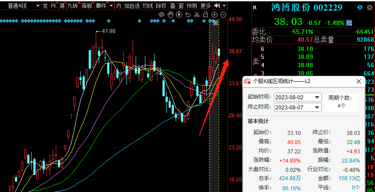Zoom out chart with minus icon
This screenshot has height=192, width=375.
(223, 14)
